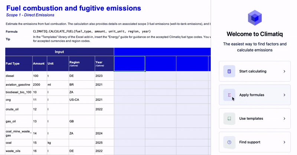Click the question mark icon beside Find support
This screenshot has height=155, width=297.
tap(229, 142)
